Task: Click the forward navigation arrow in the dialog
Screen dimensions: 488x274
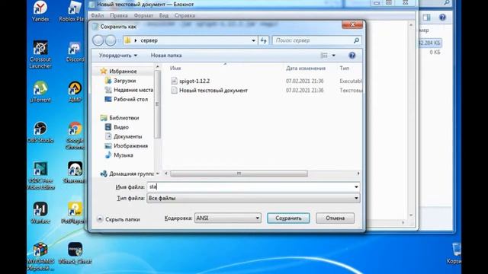Action: coord(110,40)
